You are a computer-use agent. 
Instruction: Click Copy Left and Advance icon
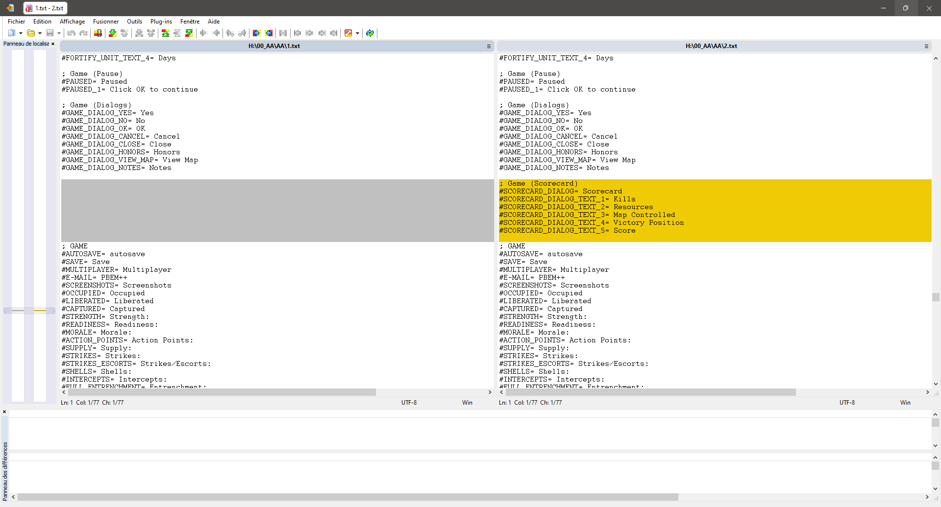point(242,33)
